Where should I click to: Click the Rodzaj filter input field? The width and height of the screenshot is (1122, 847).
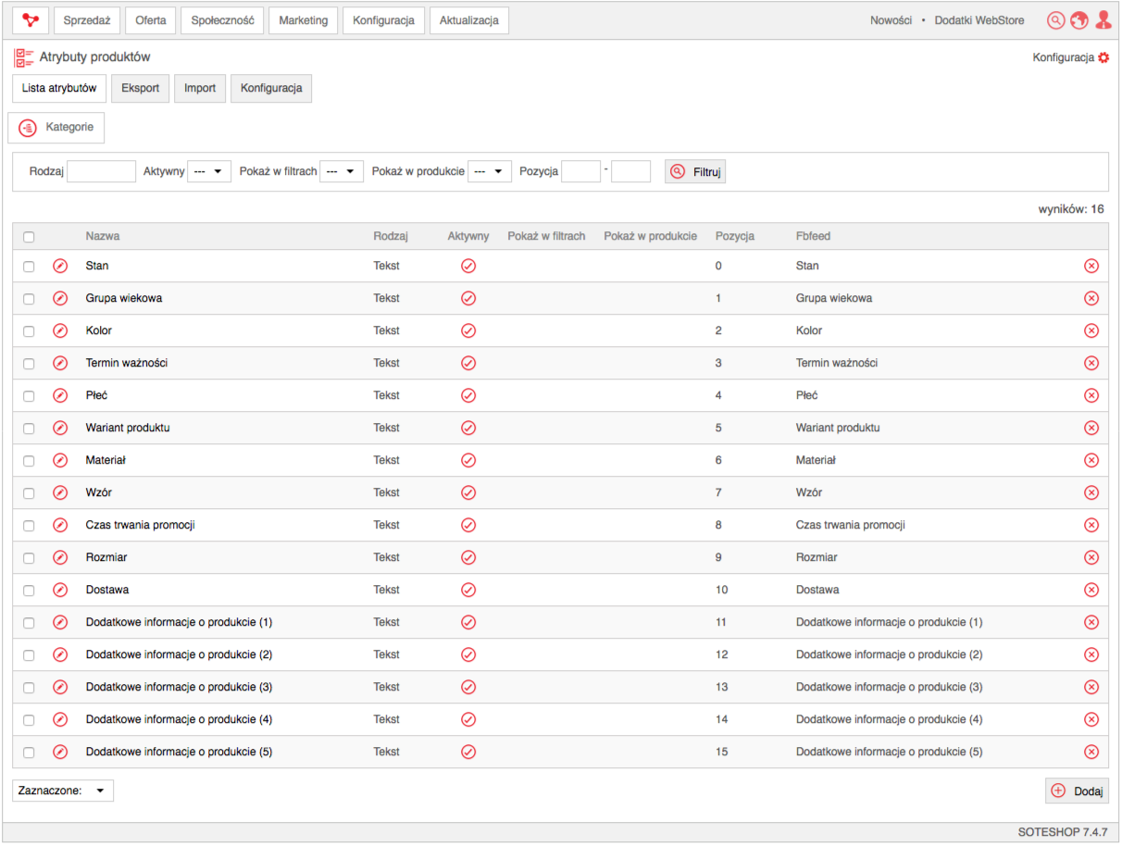pos(102,171)
